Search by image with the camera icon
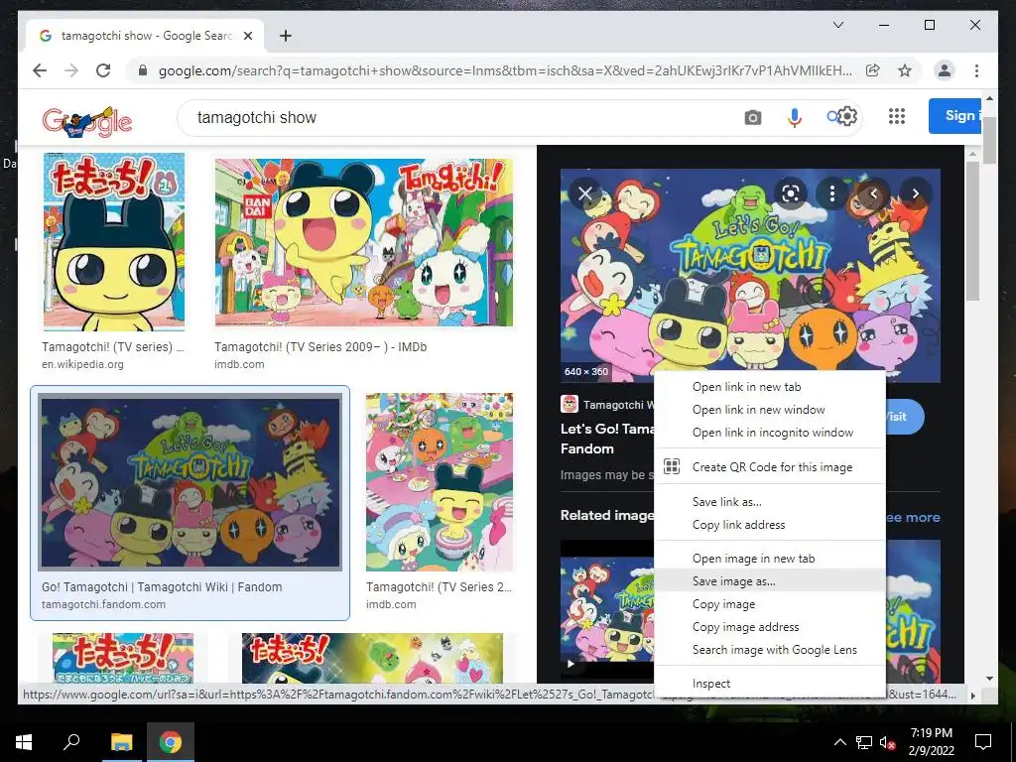Image resolution: width=1016 pixels, height=762 pixels. (752, 117)
